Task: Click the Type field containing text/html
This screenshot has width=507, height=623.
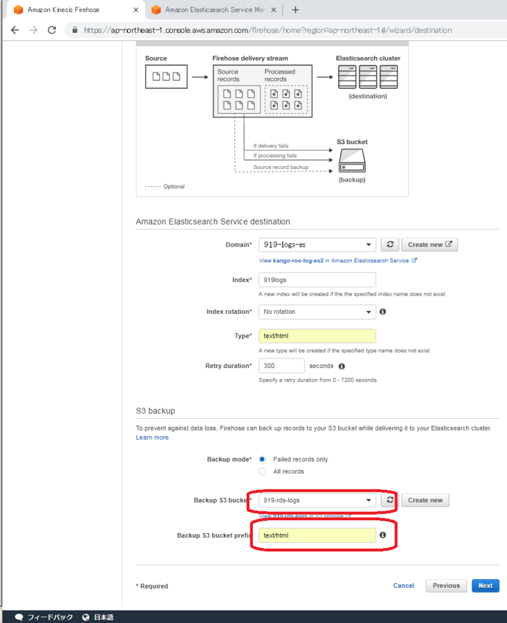Action: [x=317, y=336]
